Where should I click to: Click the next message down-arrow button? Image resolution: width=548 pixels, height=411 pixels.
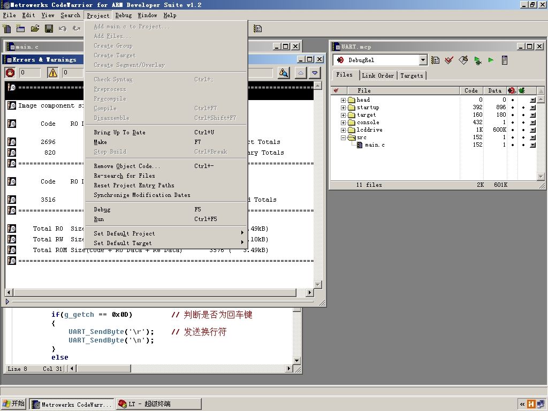pyautogui.click(x=315, y=73)
